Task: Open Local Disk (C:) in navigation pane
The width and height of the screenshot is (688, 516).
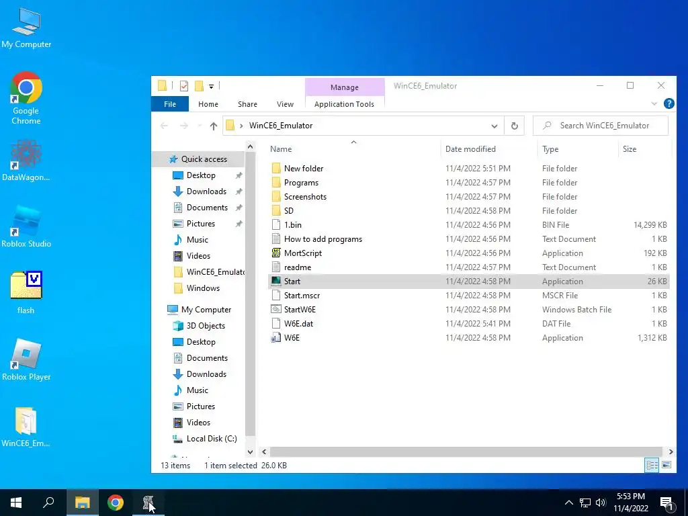Action: (212, 439)
